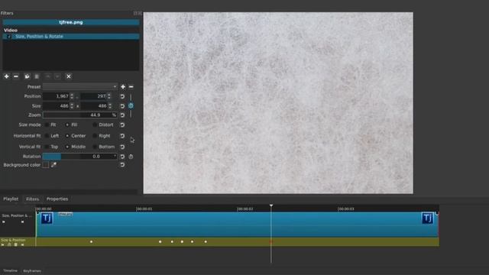489x275 pixels.
Task: Reset the Size mode option
Action: (122, 125)
